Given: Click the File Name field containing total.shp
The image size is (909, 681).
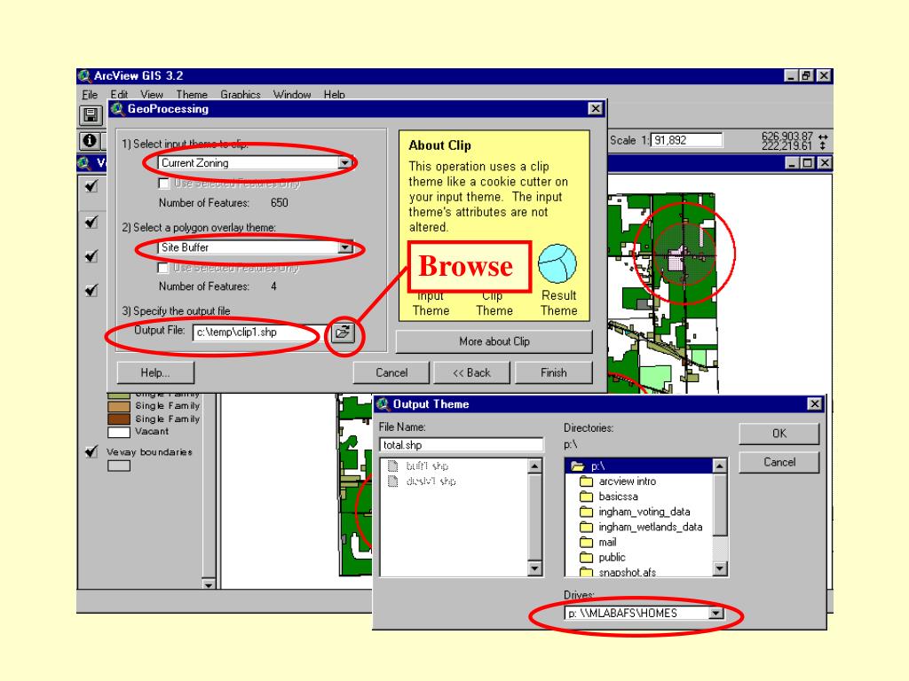Looking at the screenshot, I should [462, 445].
